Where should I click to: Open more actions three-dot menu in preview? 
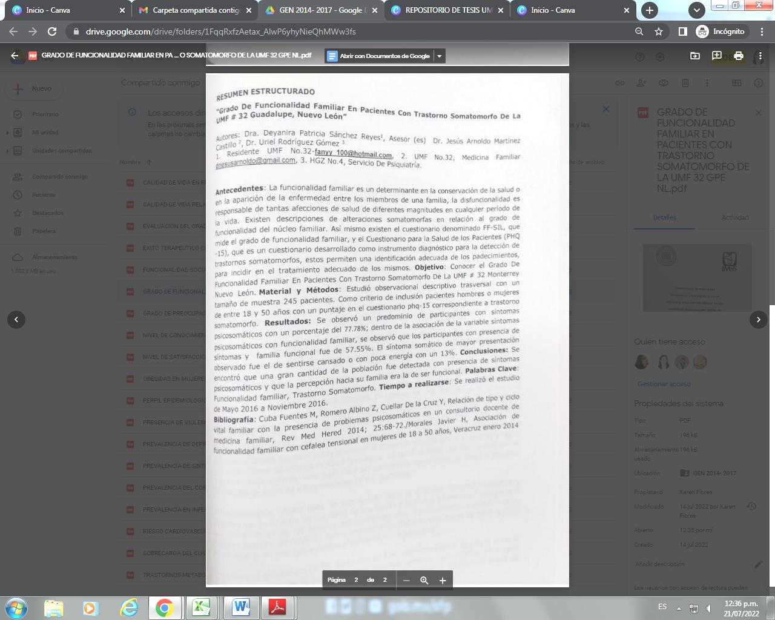pos(760,56)
